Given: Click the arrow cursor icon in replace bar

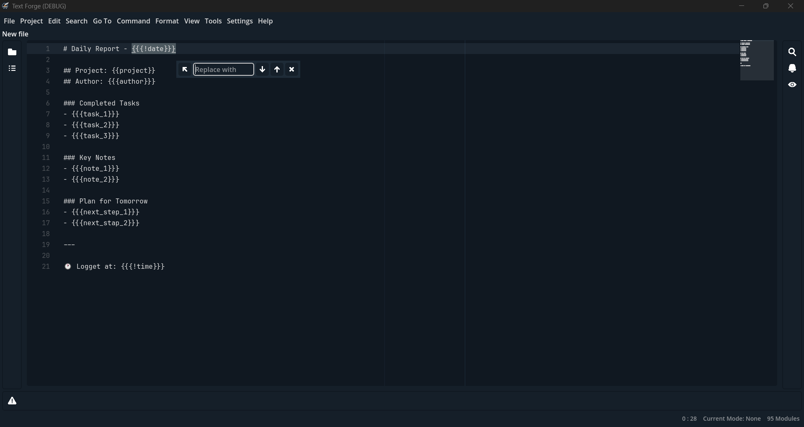Looking at the screenshot, I should point(186,69).
